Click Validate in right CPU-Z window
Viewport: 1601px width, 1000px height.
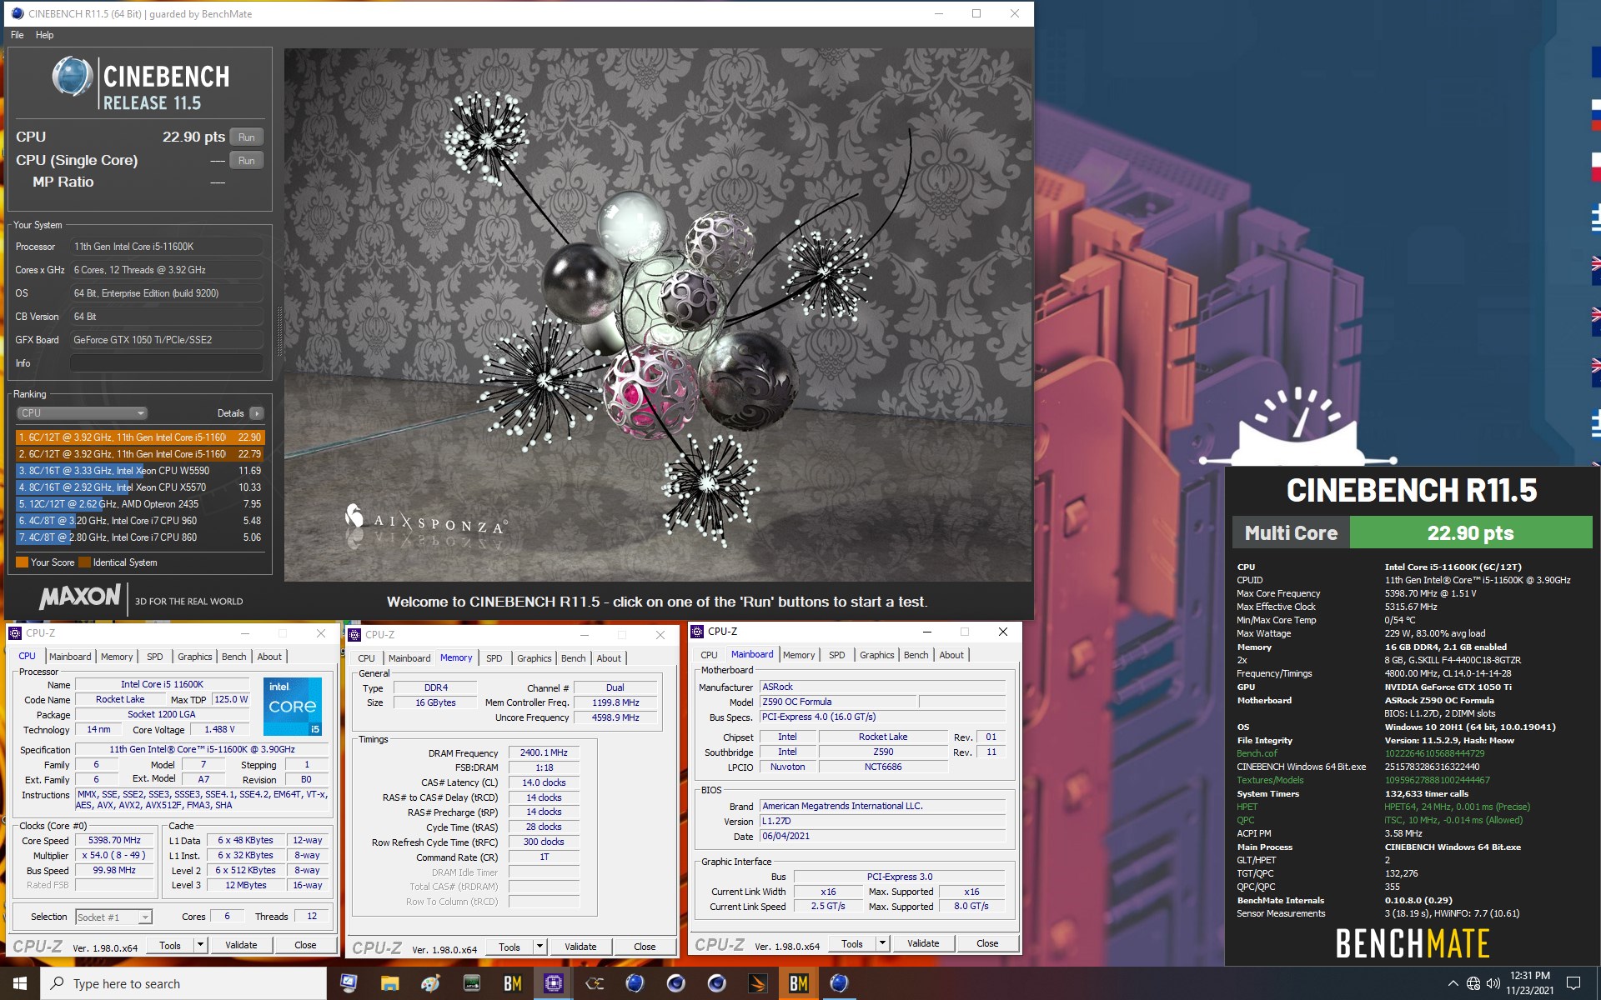point(923,943)
